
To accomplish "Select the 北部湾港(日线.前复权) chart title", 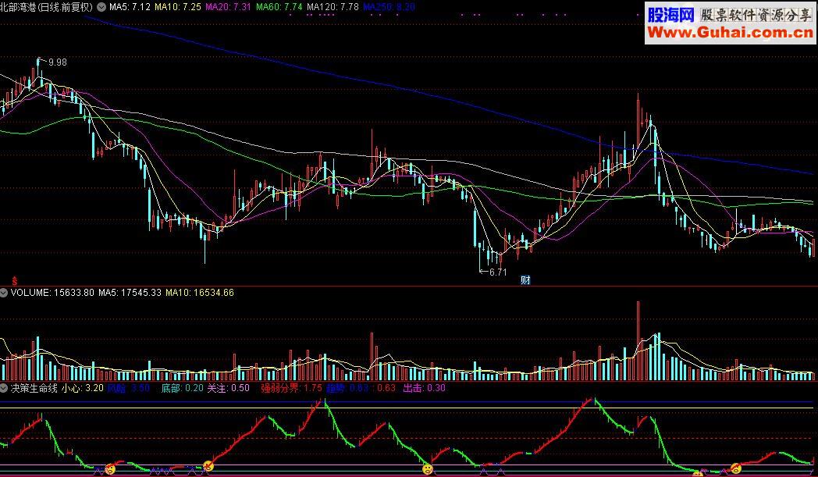I will (x=46, y=7).
